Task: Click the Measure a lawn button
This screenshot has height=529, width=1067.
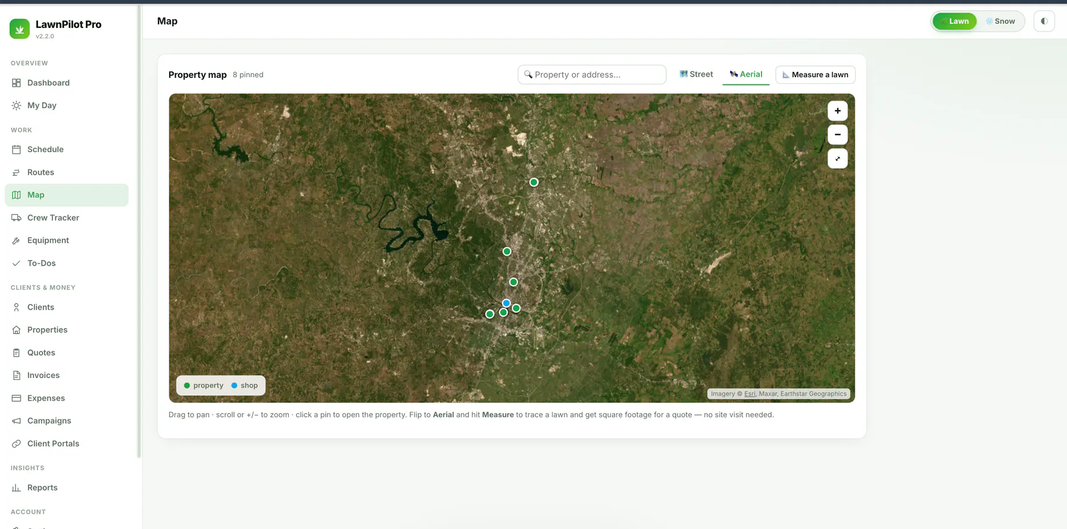Action: tap(815, 74)
